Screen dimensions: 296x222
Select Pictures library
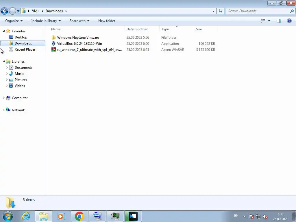[21, 80]
